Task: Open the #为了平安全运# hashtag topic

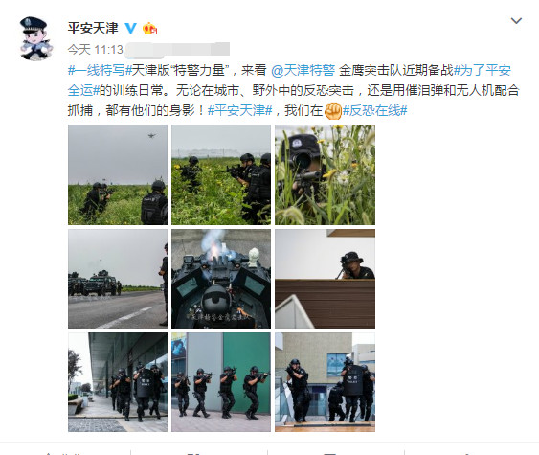Action: 289,80
